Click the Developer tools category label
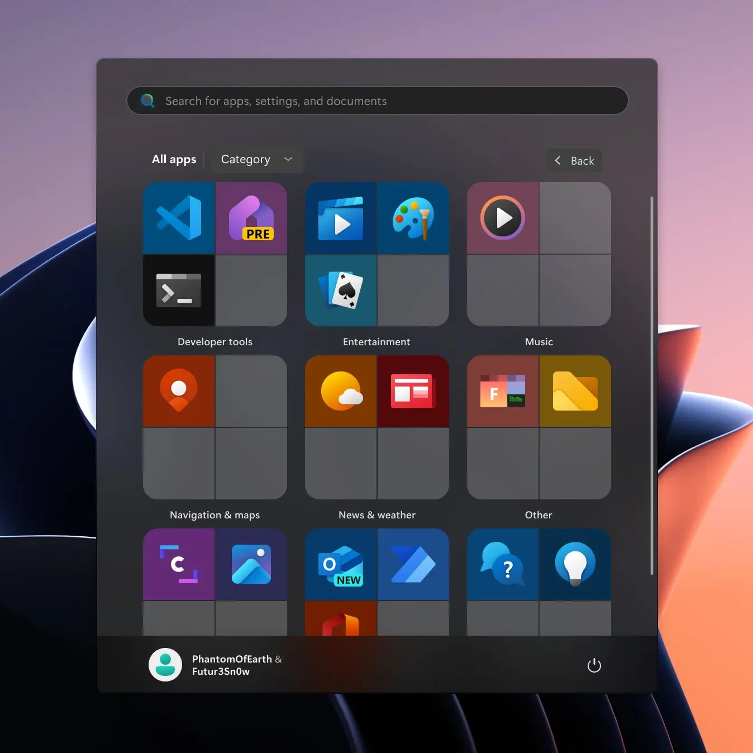753x753 pixels. pos(215,342)
